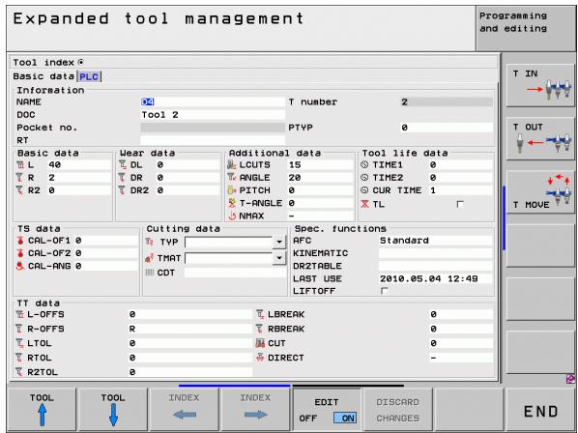Click the PITCH thread icon
578x433 pixels.
(232, 190)
